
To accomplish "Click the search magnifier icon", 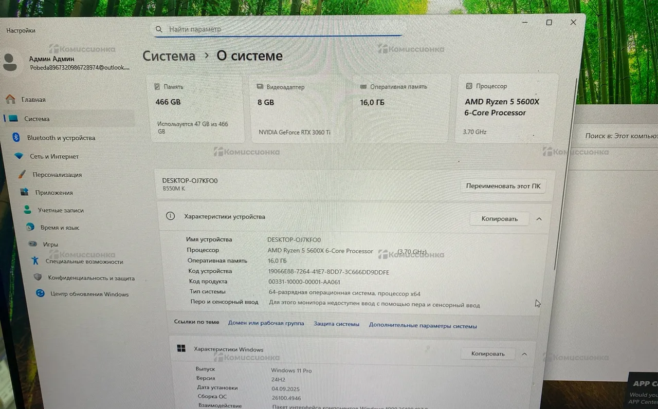I will tap(159, 29).
